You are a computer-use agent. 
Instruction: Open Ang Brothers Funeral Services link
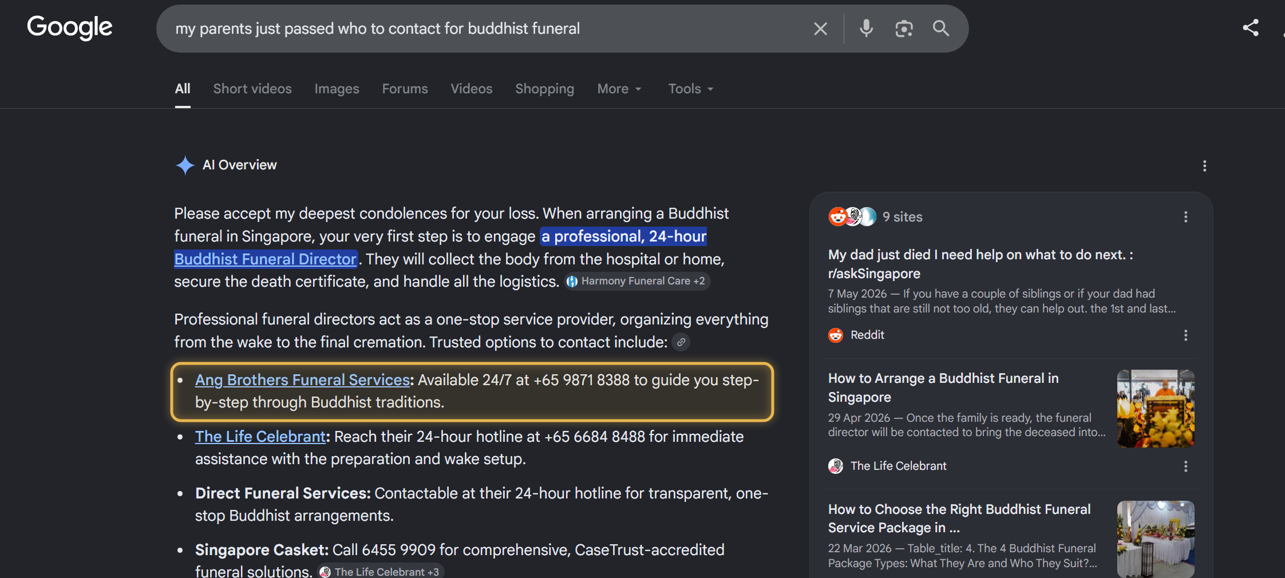[x=302, y=380]
